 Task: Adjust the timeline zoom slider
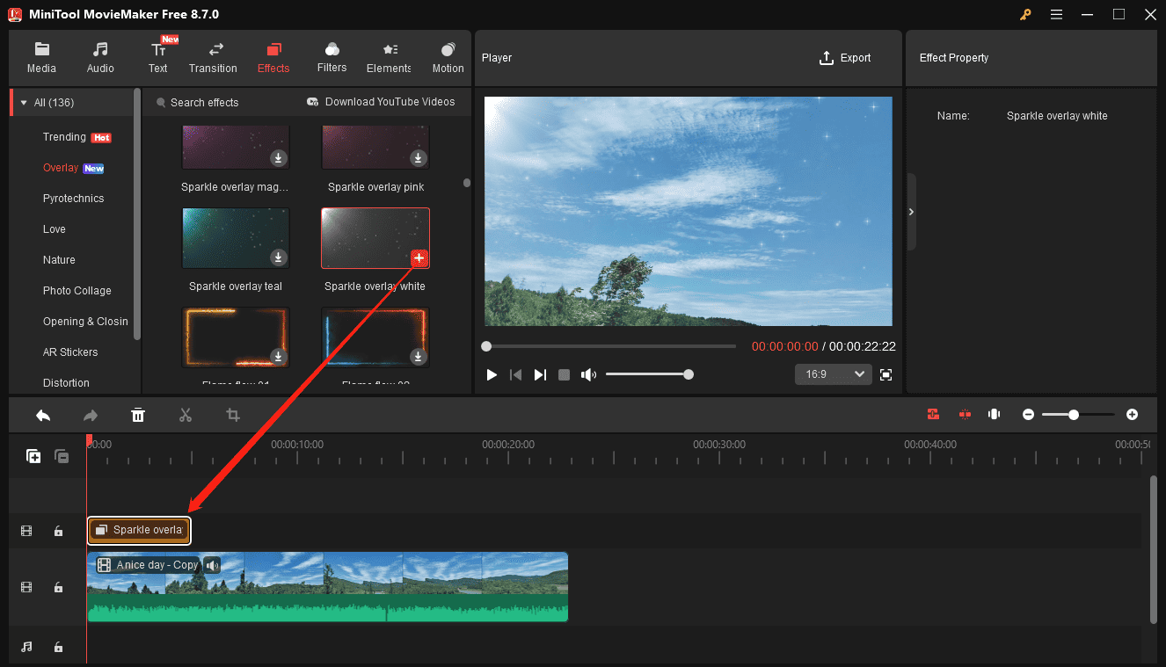1079,414
